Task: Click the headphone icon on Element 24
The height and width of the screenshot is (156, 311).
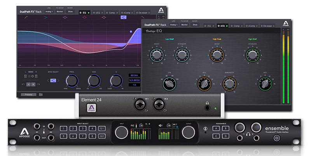Action: (207, 103)
